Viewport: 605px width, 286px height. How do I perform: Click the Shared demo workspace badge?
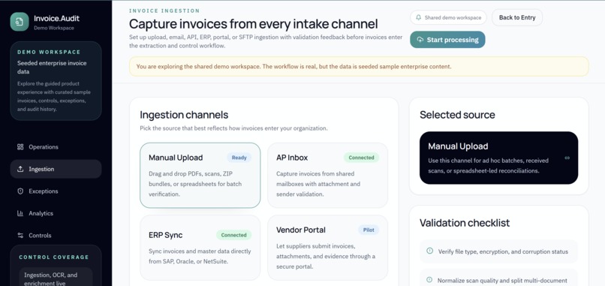448,17
